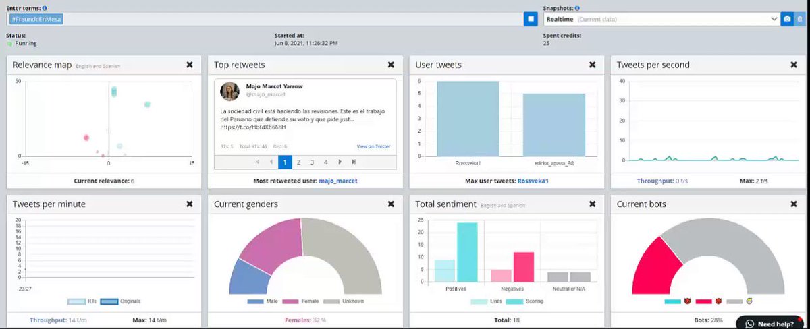Select retweet page 2

click(298, 162)
